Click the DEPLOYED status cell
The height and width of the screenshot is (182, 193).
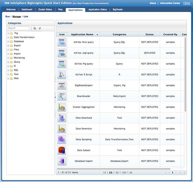pyautogui.click(x=149, y=53)
